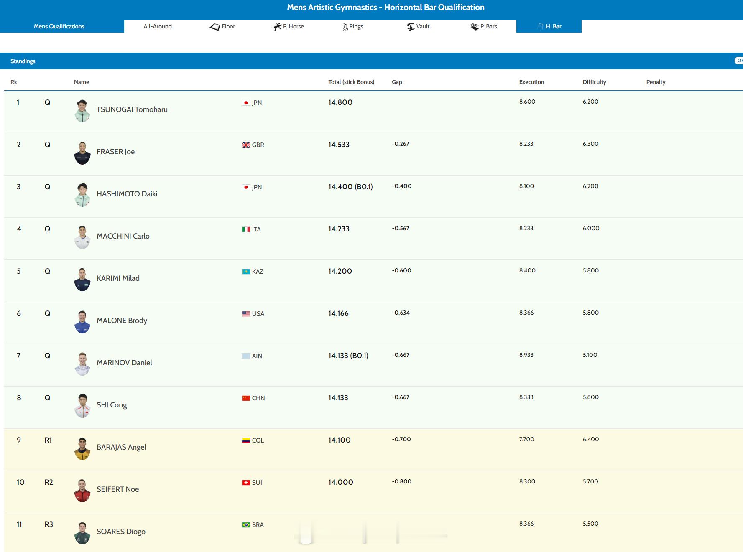Click the Rings apparatus icon
743x552 pixels.
tap(345, 27)
